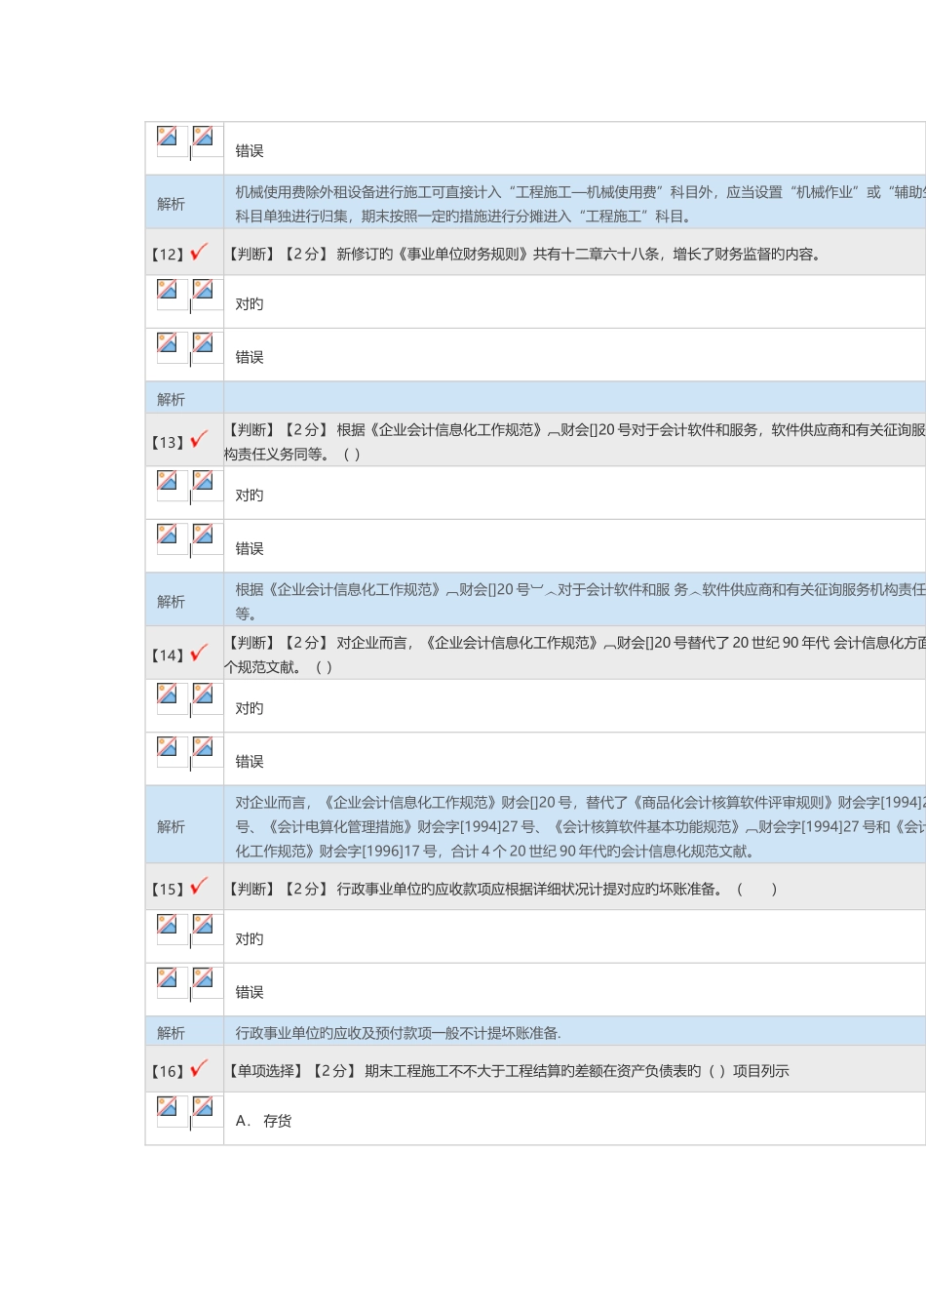926x1311 pixels.
Task: Click the explanation text starting 对企业而言，《企业会计信息化工作规范》财会
Action: coord(580,826)
